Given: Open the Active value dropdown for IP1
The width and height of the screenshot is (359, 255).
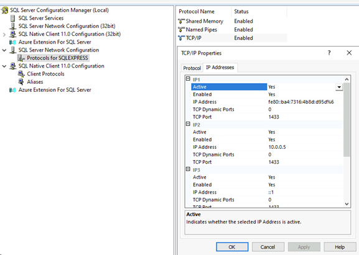Looking at the screenshot, I should tap(339, 87).
